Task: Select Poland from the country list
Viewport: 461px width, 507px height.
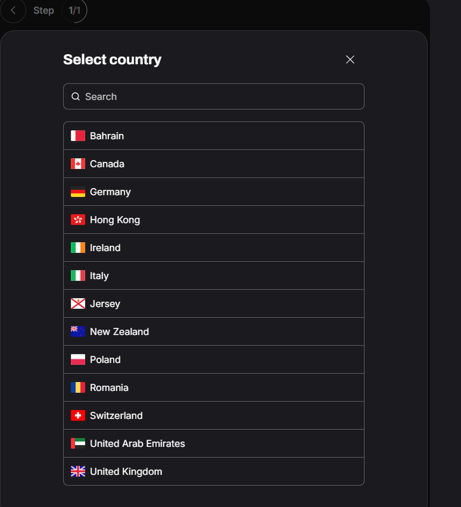Action: [105, 359]
